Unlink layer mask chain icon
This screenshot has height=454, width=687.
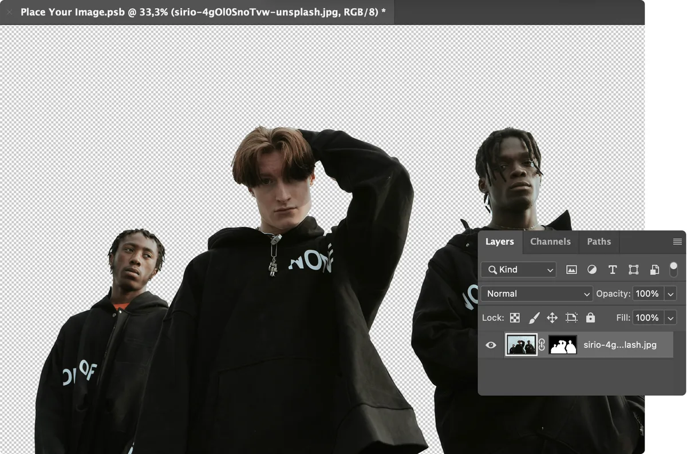coord(542,345)
